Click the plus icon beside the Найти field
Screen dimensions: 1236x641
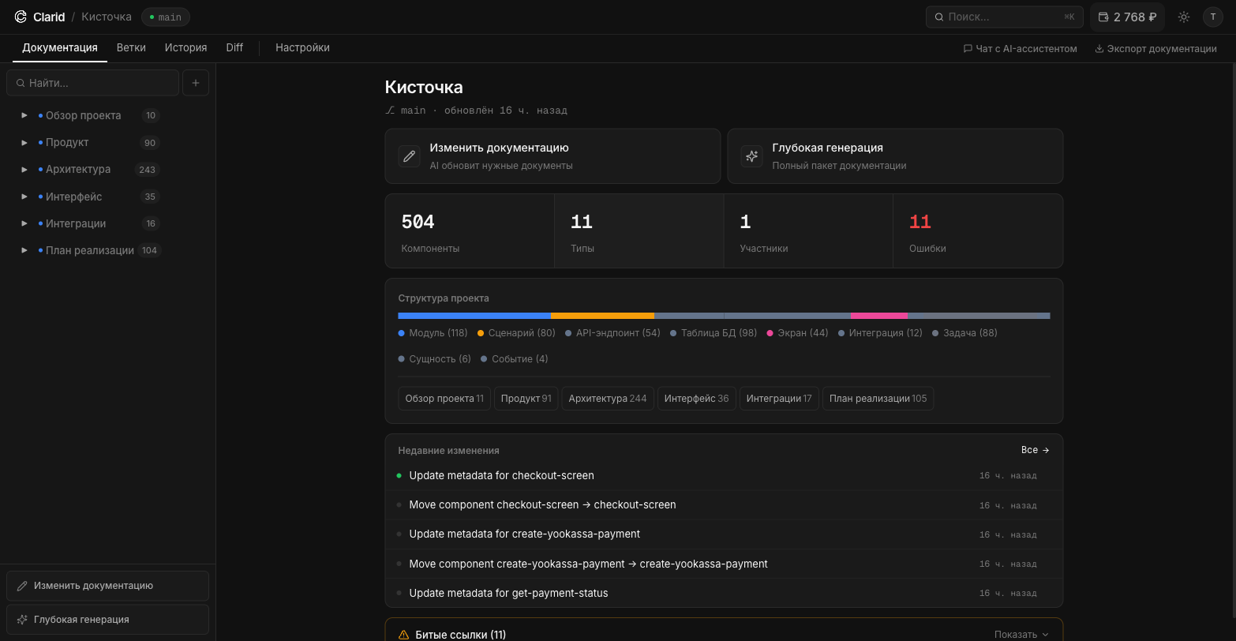[195, 82]
